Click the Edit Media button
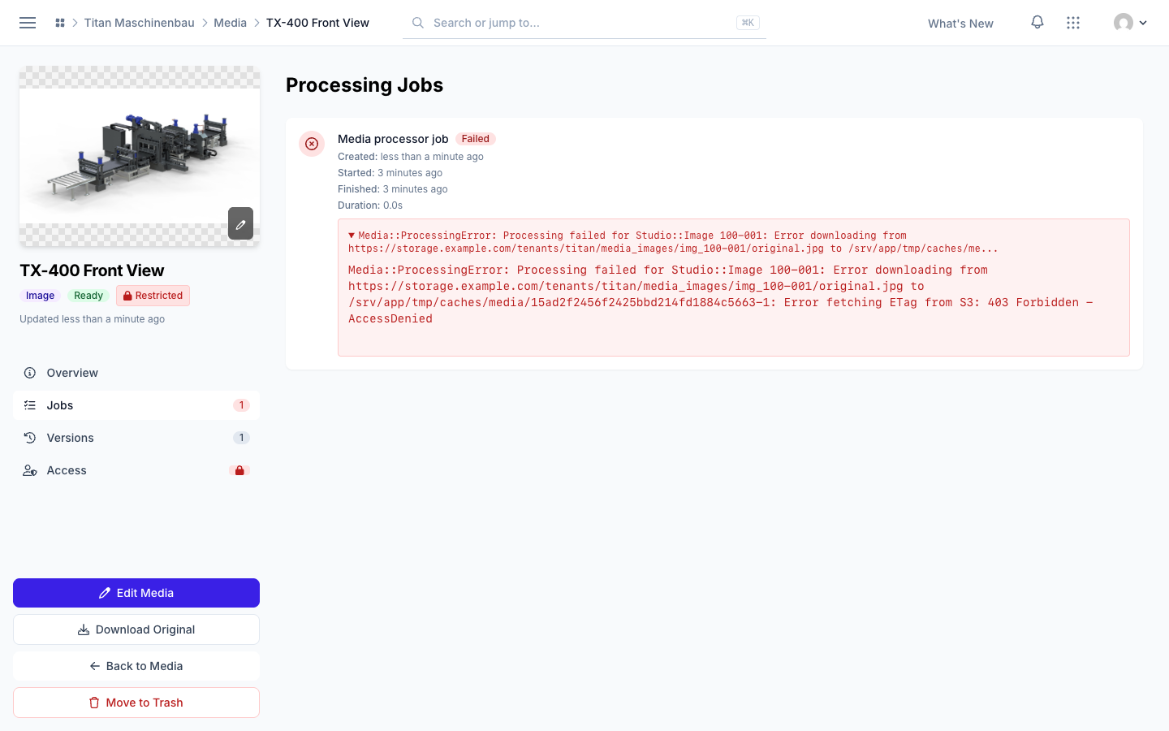 point(136,593)
